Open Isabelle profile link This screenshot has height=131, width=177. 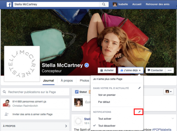point(123,4)
